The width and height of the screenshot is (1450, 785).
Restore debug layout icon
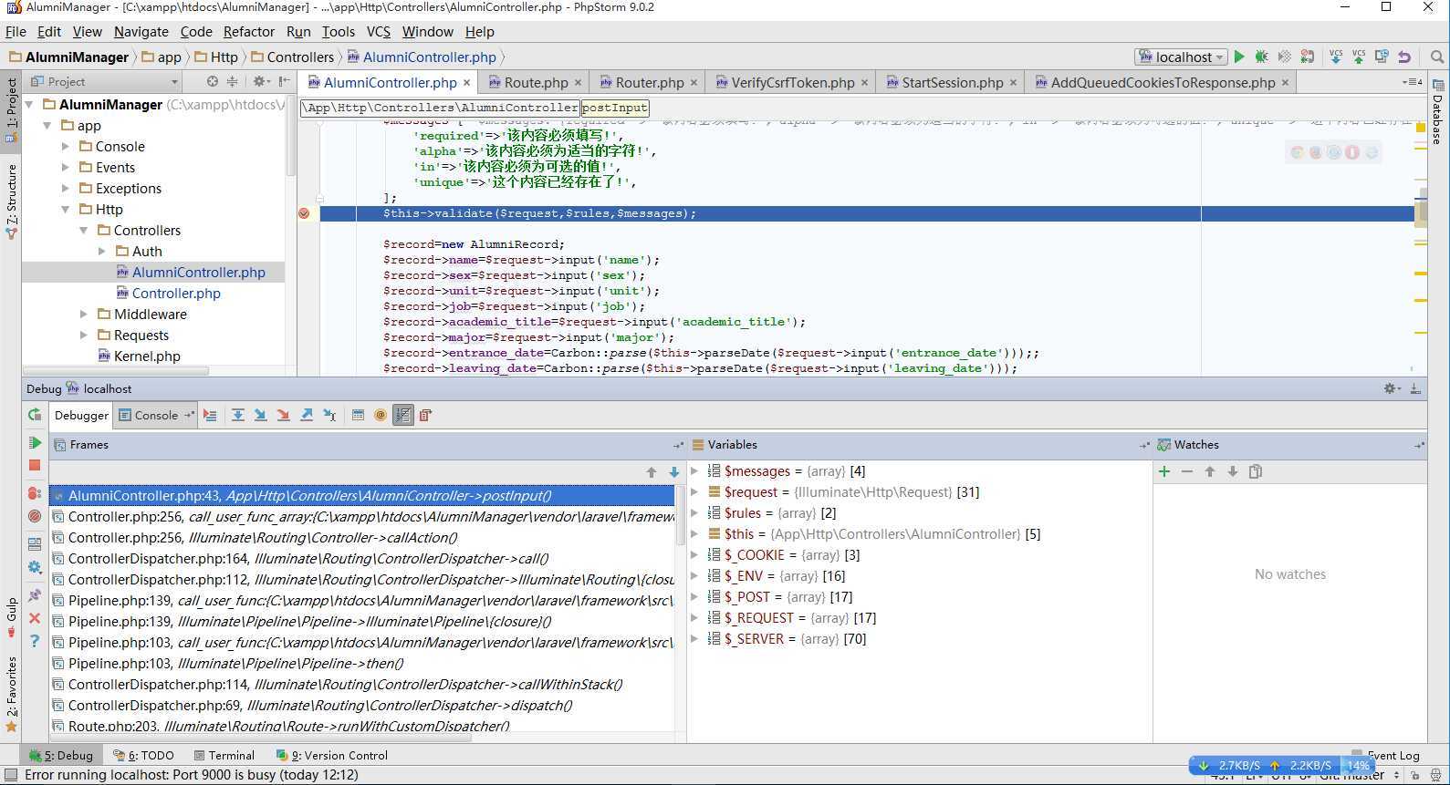(35, 544)
